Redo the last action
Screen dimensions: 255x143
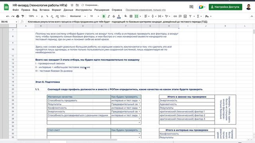pyautogui.click(x=13, y=16)
